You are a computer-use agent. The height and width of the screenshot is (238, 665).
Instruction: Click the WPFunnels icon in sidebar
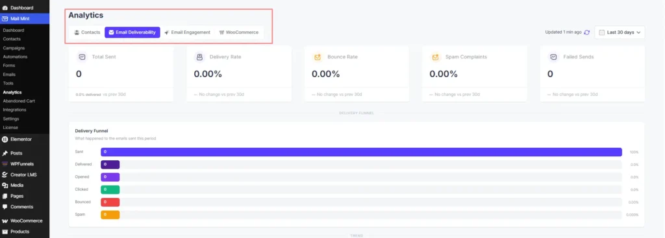(5, 164)
